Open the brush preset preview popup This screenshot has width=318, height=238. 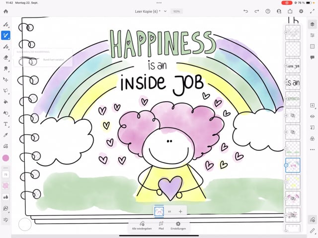pos(43,58)
